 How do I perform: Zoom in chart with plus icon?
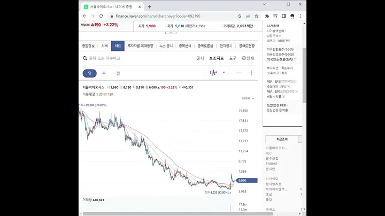point(251,73)
